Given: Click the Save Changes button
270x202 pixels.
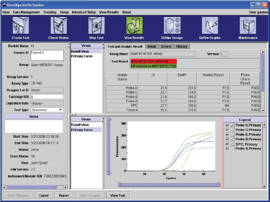Looking at the screenshot, I should coord(18,196).
